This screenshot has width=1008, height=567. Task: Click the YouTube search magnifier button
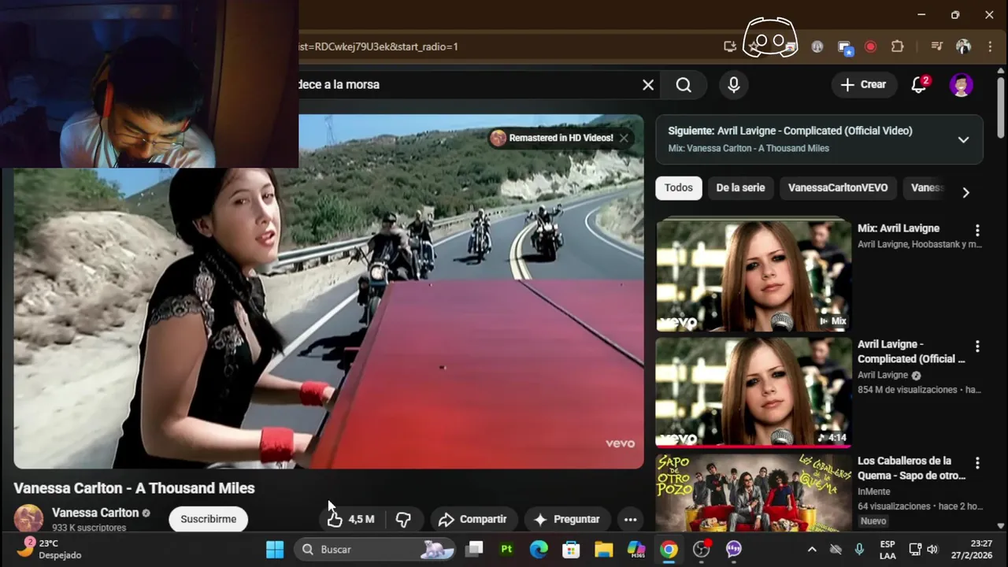coord(684,85)
